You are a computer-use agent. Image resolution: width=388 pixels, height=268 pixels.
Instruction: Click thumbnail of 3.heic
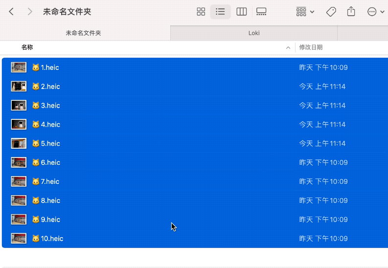pyautogui.click(x=19, y=105)
